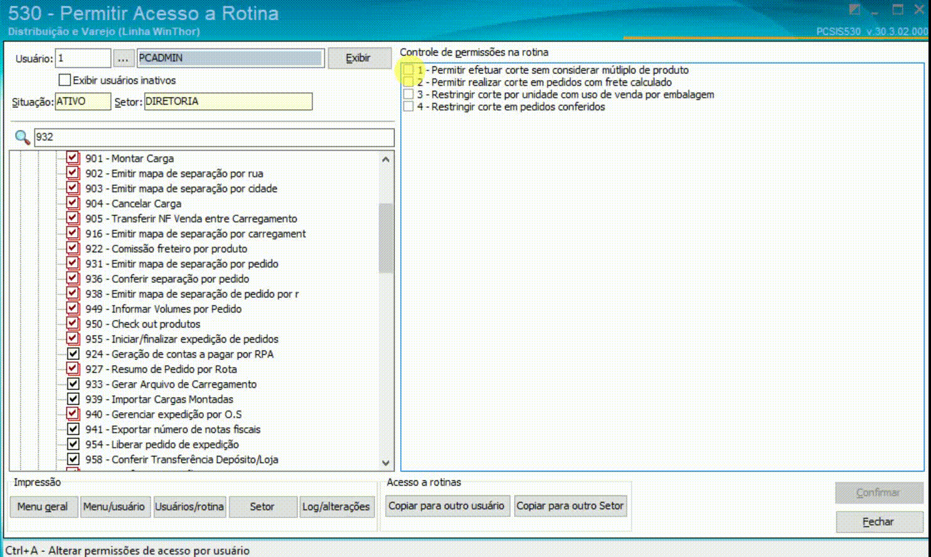931x557 pixels.
Task: Select 938 mapa de separação row
Action: coord(192,294)
